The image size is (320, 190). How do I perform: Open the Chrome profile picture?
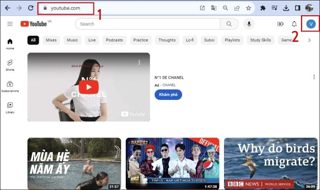click(309, 8)
